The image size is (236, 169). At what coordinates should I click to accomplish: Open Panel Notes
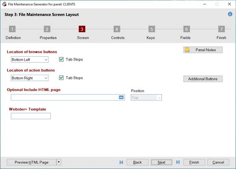(203, 50)
